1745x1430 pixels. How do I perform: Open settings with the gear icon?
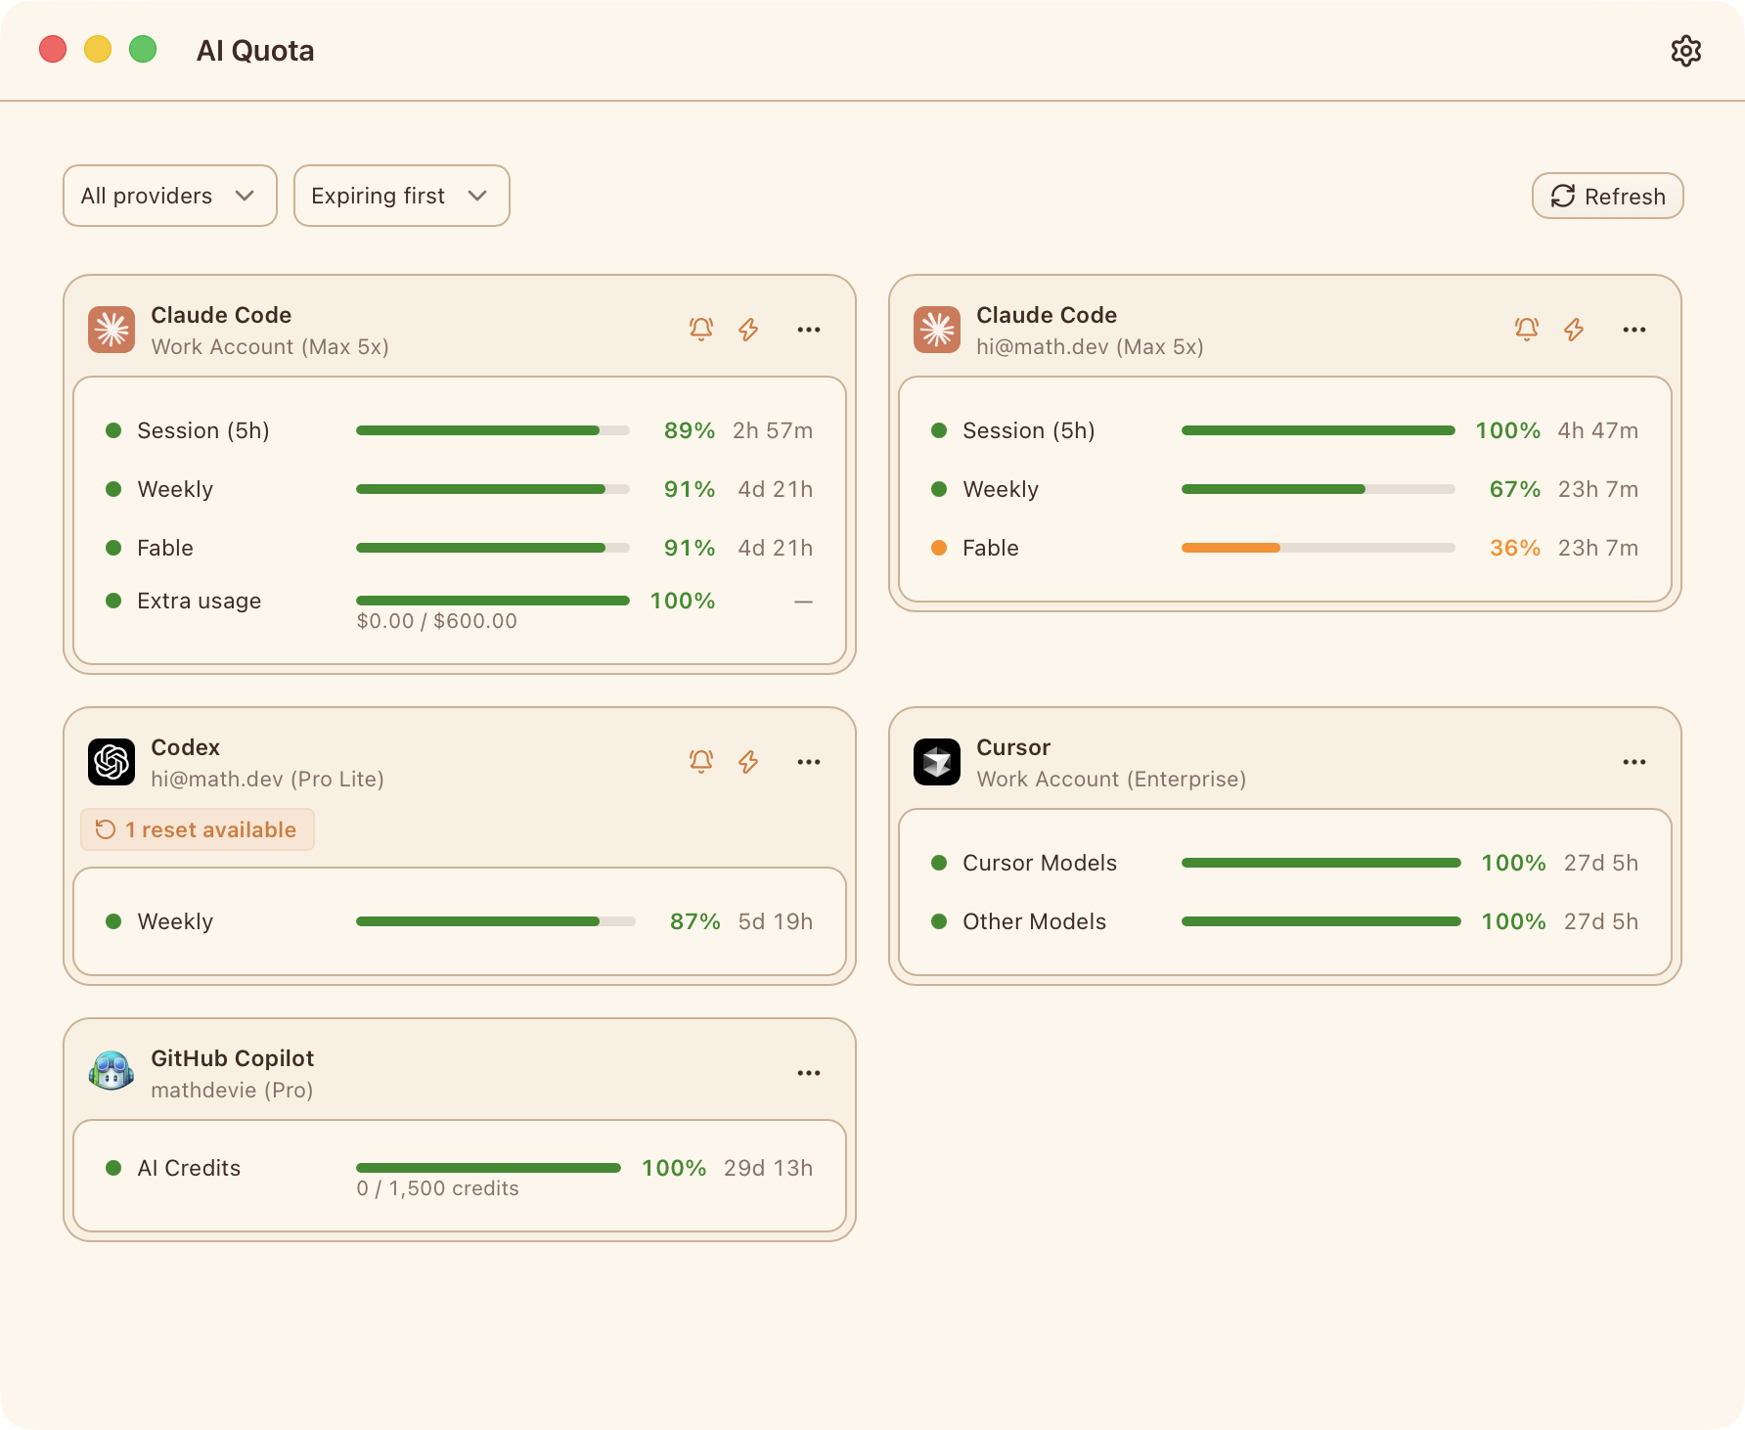(1685, 51)
